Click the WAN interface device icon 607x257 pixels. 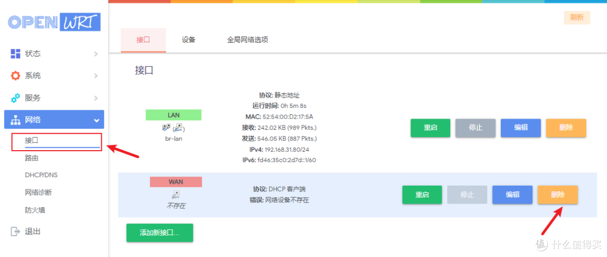(175, 194)
